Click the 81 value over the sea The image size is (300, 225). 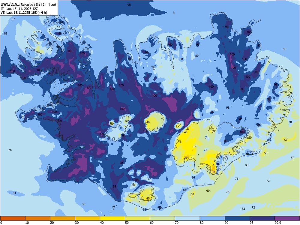tap(14, 193)
